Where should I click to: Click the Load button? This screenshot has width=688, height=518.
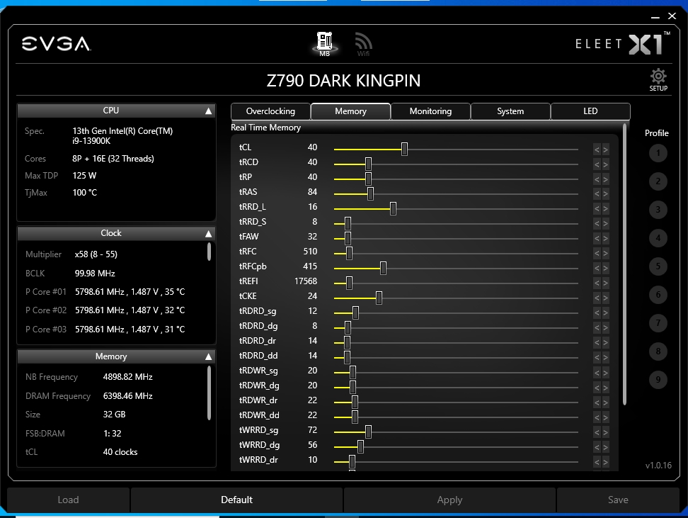[68, 500]
